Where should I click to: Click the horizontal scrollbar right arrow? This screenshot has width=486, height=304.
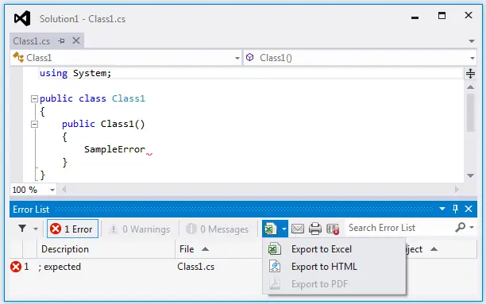point(457,190)
